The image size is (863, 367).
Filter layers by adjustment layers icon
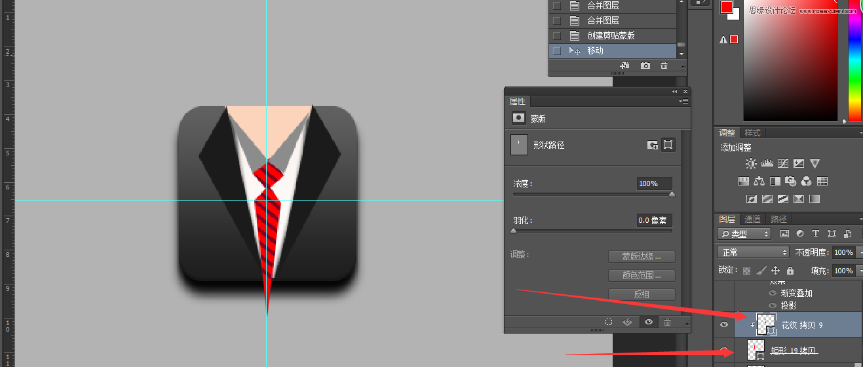(800, 234)
